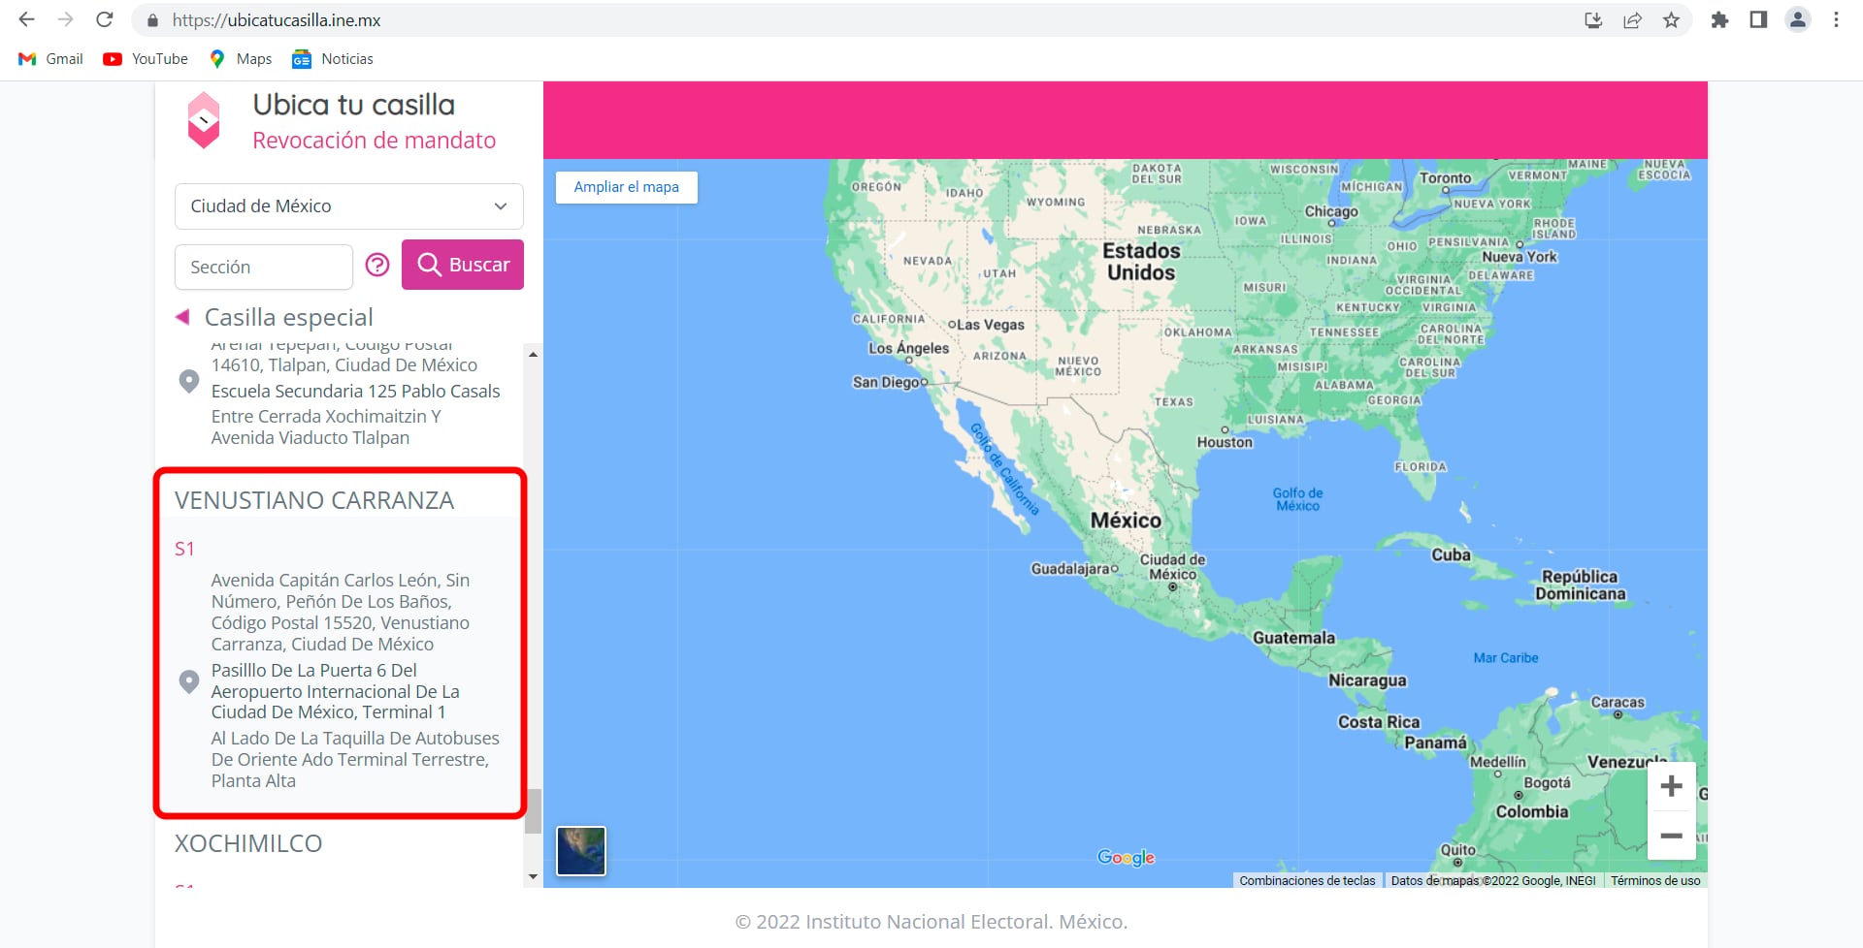The height and width of the screenshot is (948, 1863).
Task: Open the Chrome three-dot menu
Action: (x=1836, y=20)
